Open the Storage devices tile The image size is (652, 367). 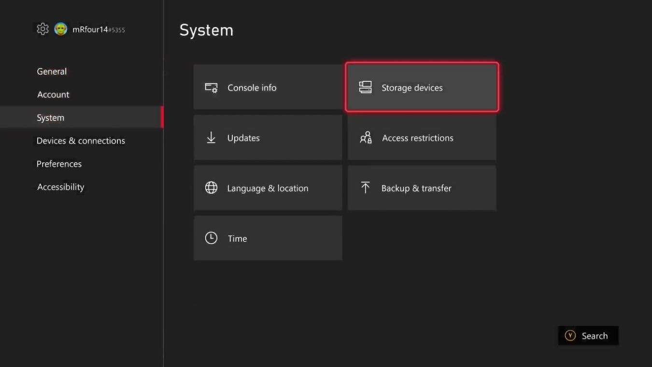[422, 88]
